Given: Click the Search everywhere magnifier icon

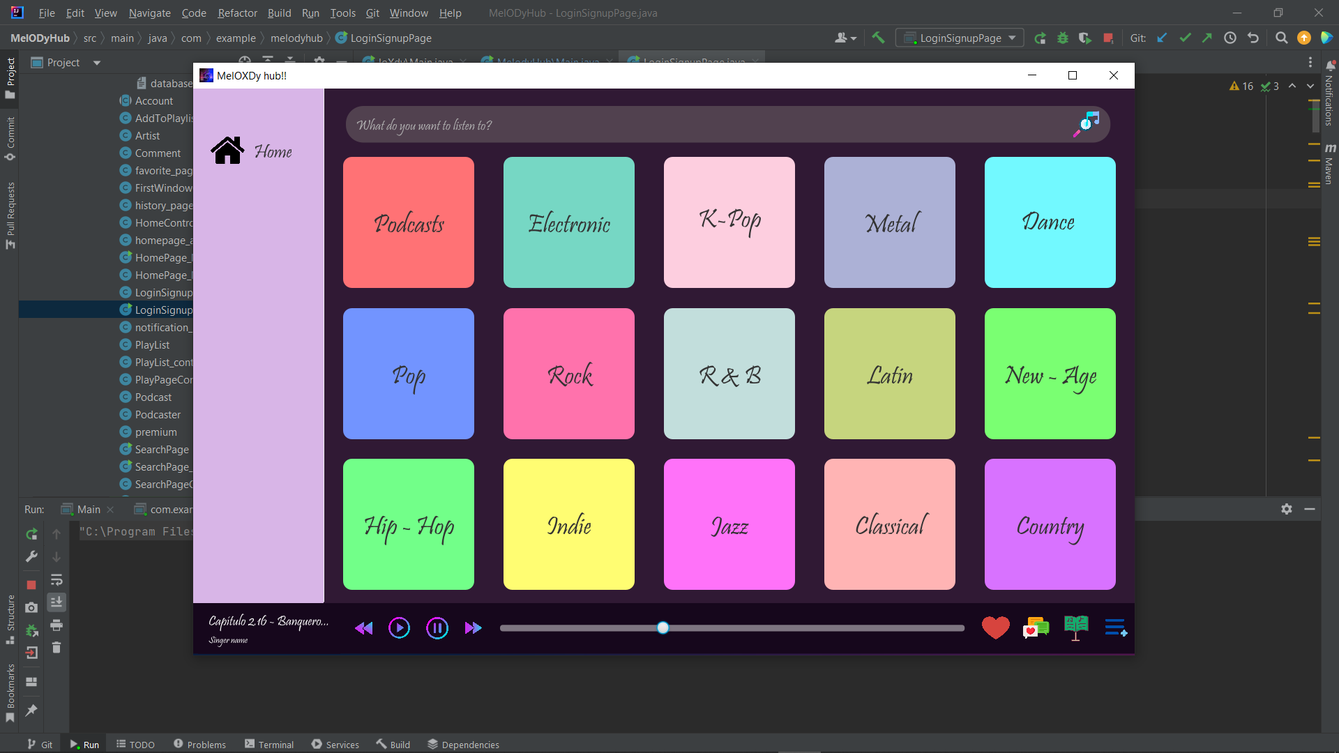Looking at the screenshot, I should (x=1281, y=38).
